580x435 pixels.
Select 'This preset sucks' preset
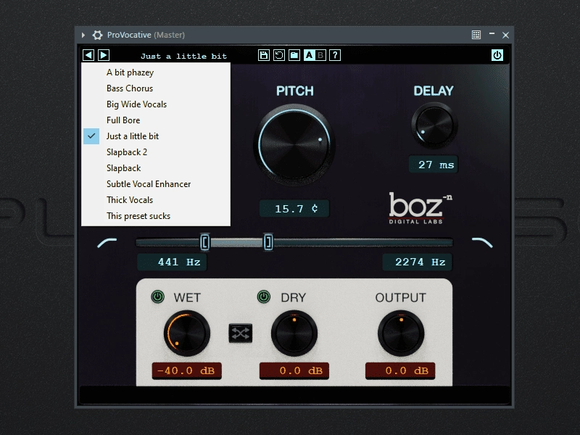pos(156,215)
